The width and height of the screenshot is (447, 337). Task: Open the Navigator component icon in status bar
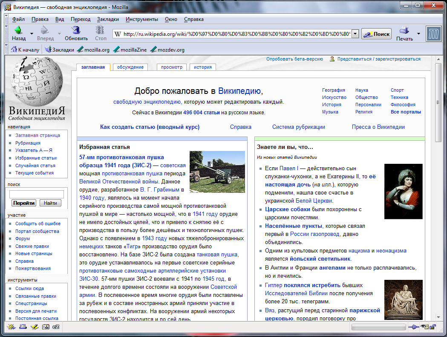click(x=12, y=327)
